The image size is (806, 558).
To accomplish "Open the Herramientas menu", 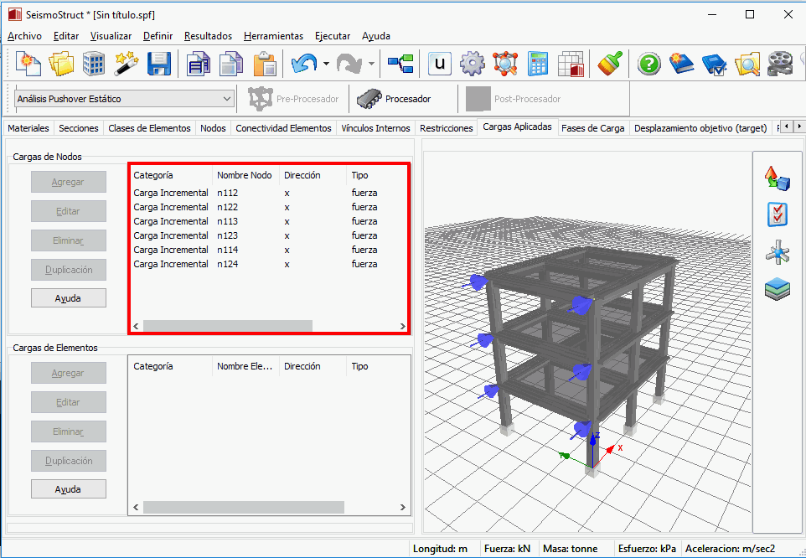I will tap(273, 36).
